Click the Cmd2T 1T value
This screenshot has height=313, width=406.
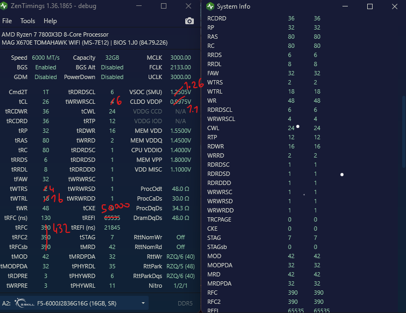(46, 92)
